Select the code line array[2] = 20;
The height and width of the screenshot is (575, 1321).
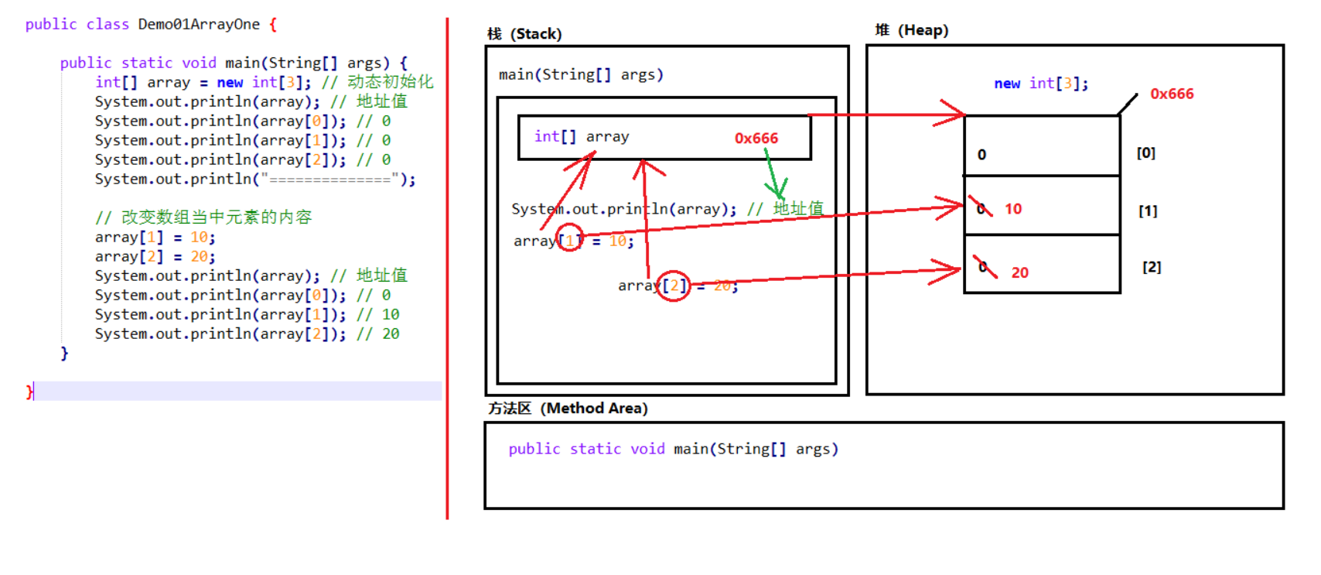click(155, 256)
